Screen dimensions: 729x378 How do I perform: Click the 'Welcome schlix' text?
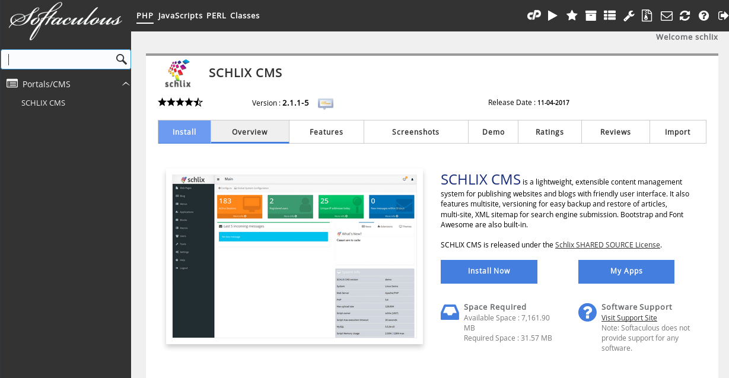pos(687,37)
